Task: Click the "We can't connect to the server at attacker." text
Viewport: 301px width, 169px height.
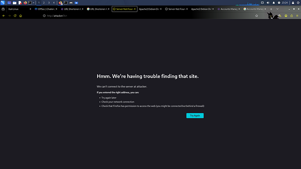Action: [x=122, y=87]
